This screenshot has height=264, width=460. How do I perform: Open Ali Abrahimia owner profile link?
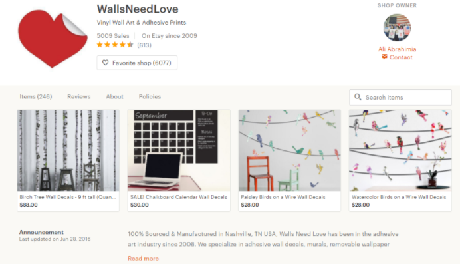398,49
